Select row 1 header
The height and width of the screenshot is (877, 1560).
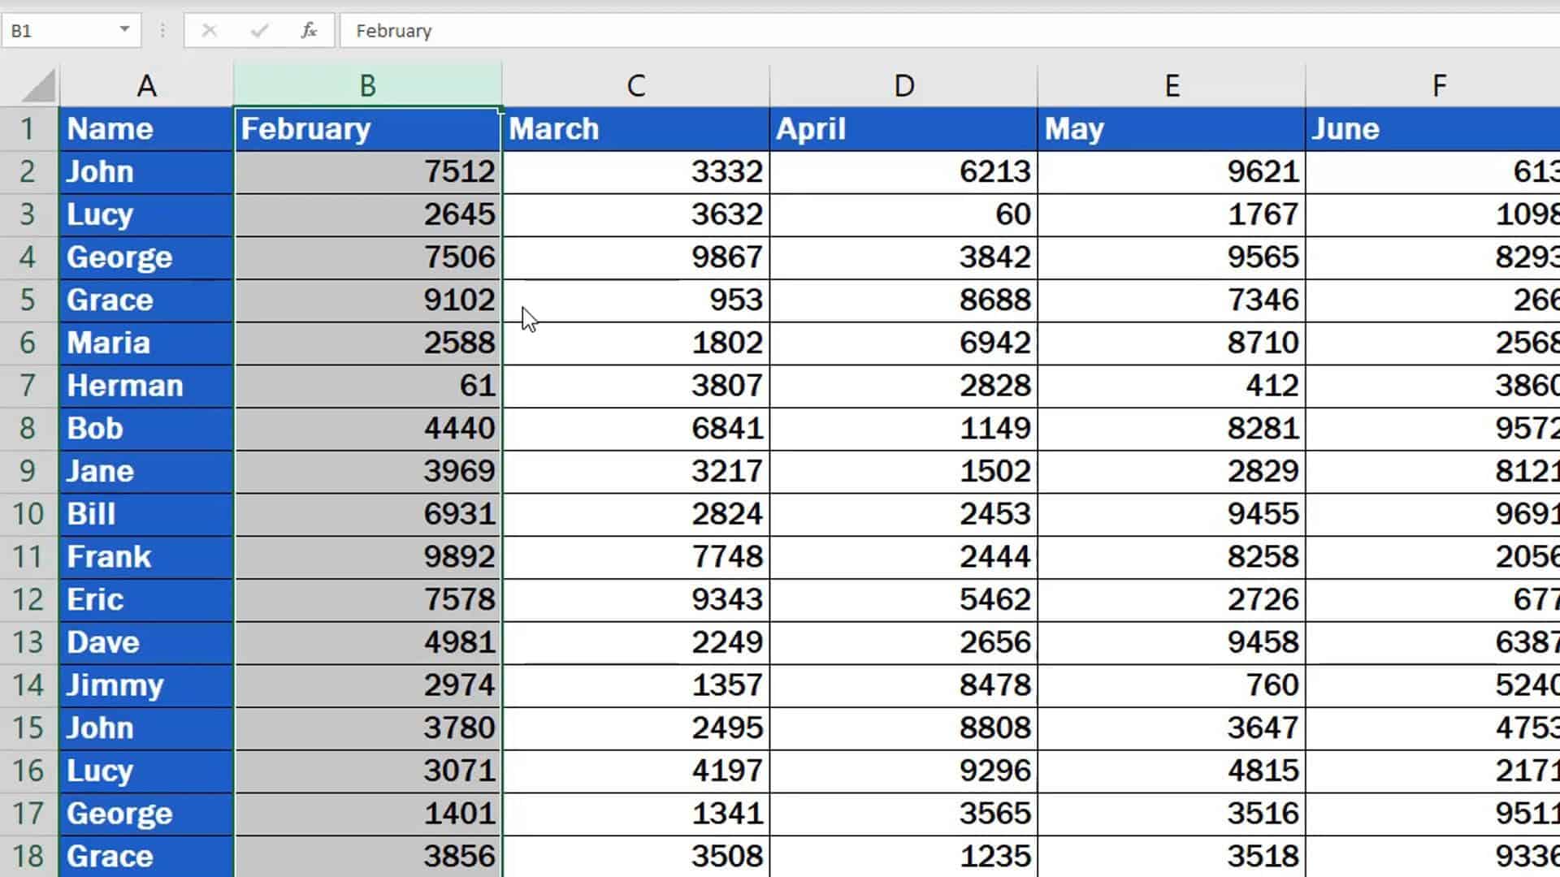29,128
